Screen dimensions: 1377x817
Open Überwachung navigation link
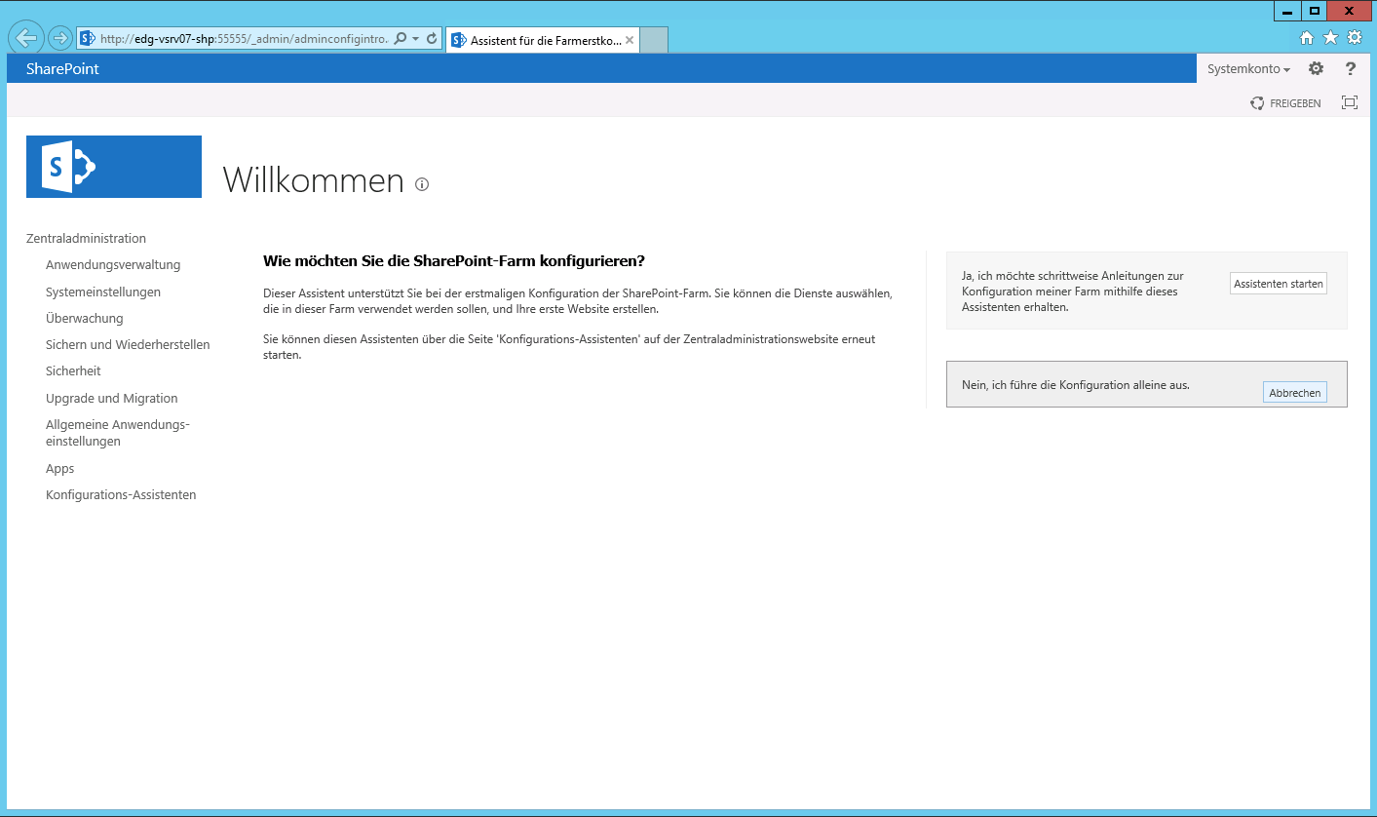point(85,318)
